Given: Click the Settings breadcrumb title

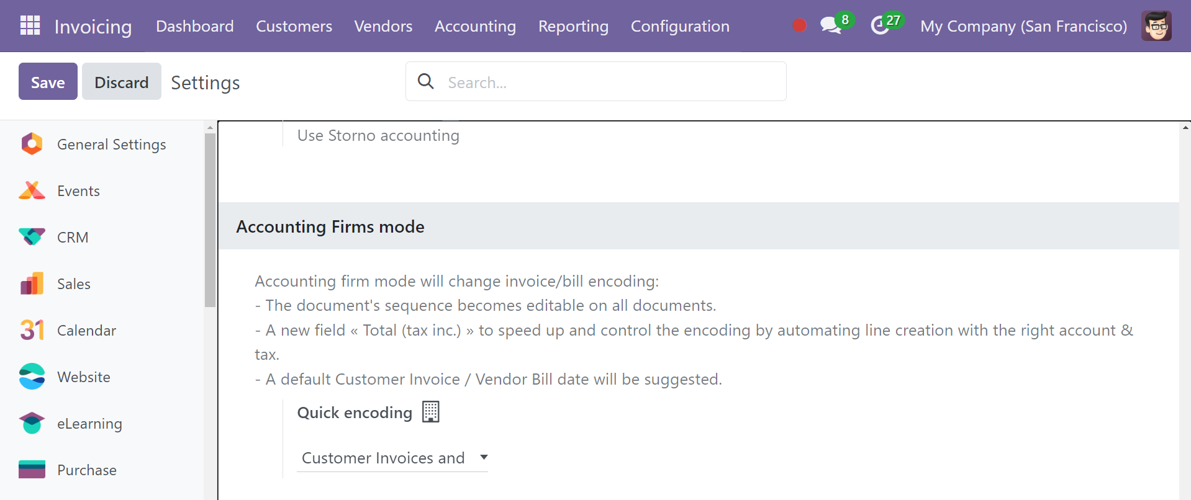Looking at the screenshot, I should [x=206, y=83].
